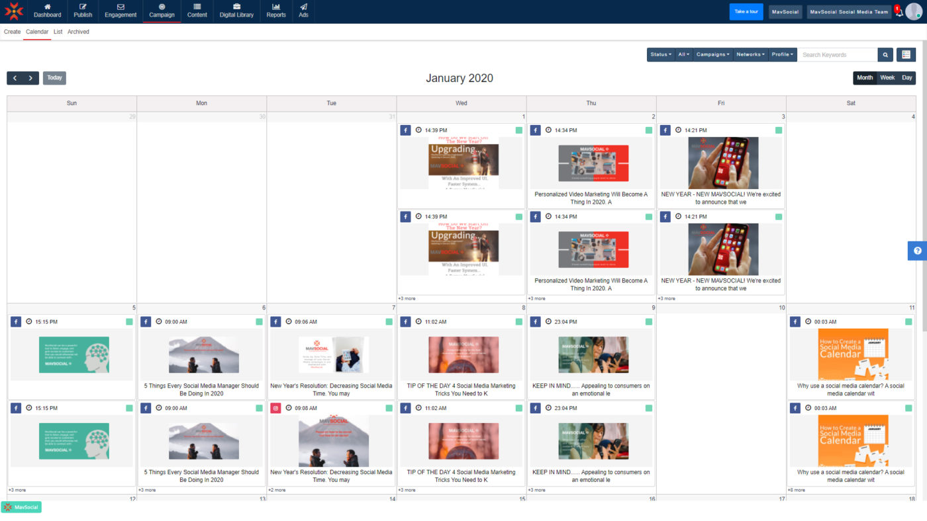Go to the next month arrow

[31, 78]
